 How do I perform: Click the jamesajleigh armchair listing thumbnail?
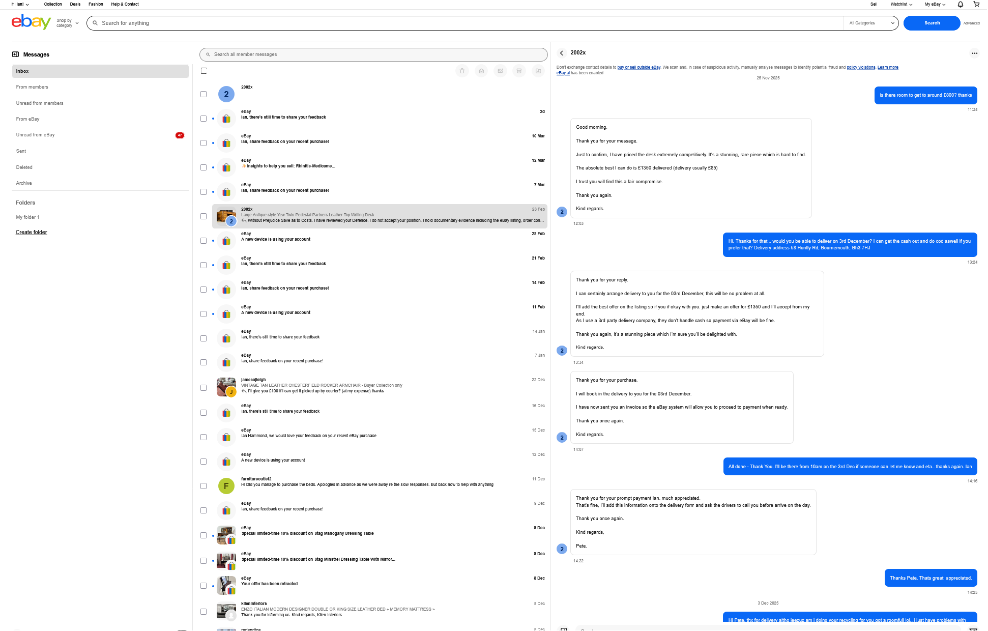[x=226, y=387]
